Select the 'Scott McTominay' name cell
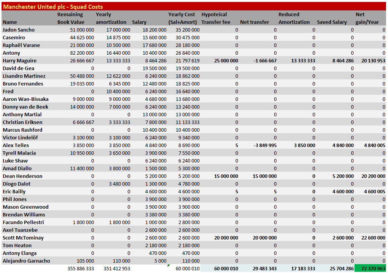The image size is (388, 273). [x=23, y=238]
